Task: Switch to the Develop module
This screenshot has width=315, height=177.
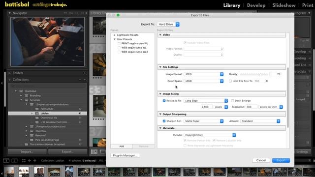Action: click(256, 5)
